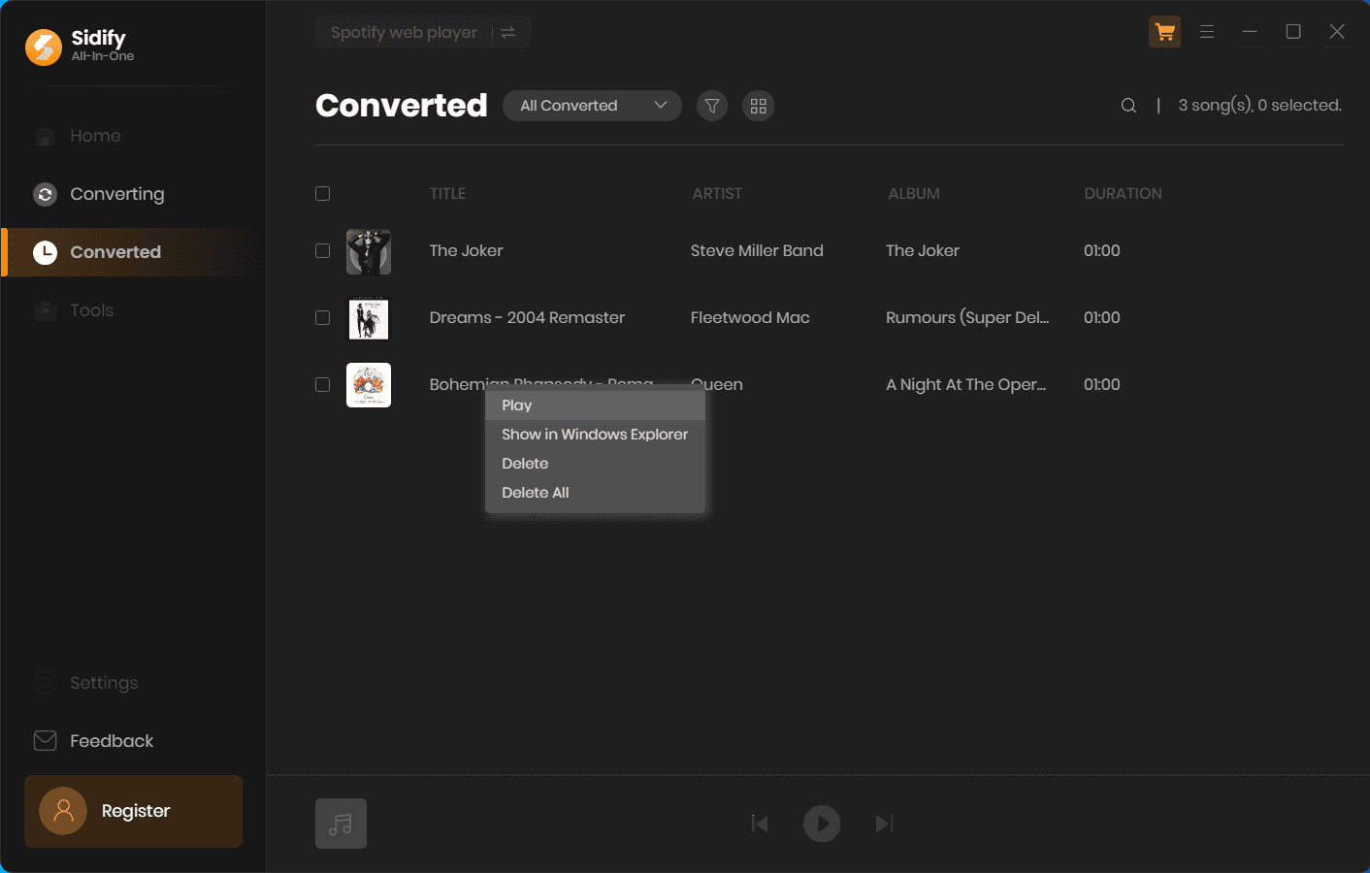Click the Sidify logo icon
1370x873 pixels.
point(44,47)
